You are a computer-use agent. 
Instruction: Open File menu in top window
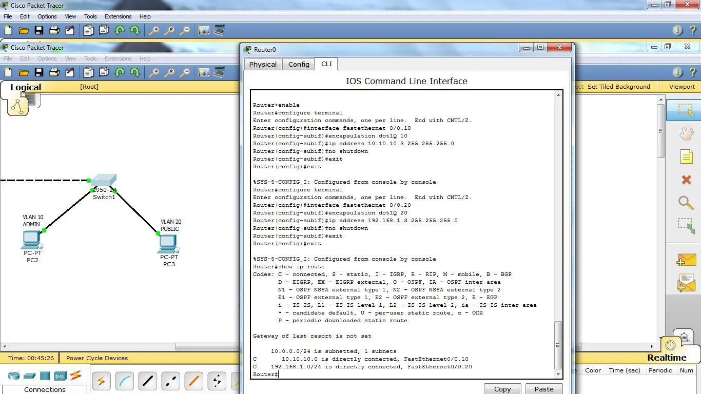point(8,16)
